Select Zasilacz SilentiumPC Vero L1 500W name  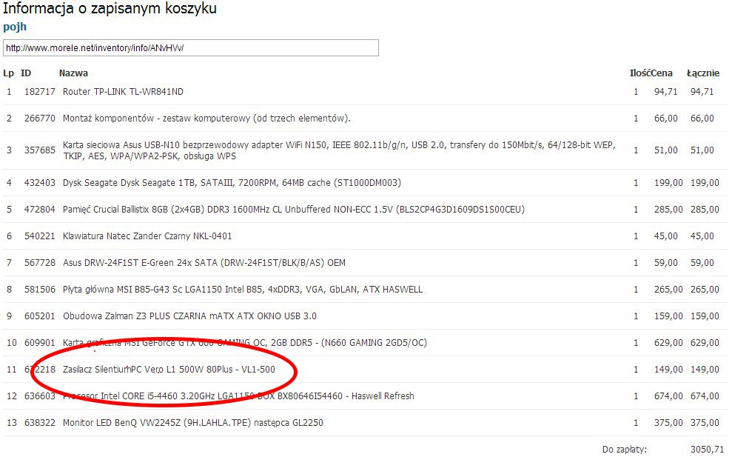click(x=169, y=369)
